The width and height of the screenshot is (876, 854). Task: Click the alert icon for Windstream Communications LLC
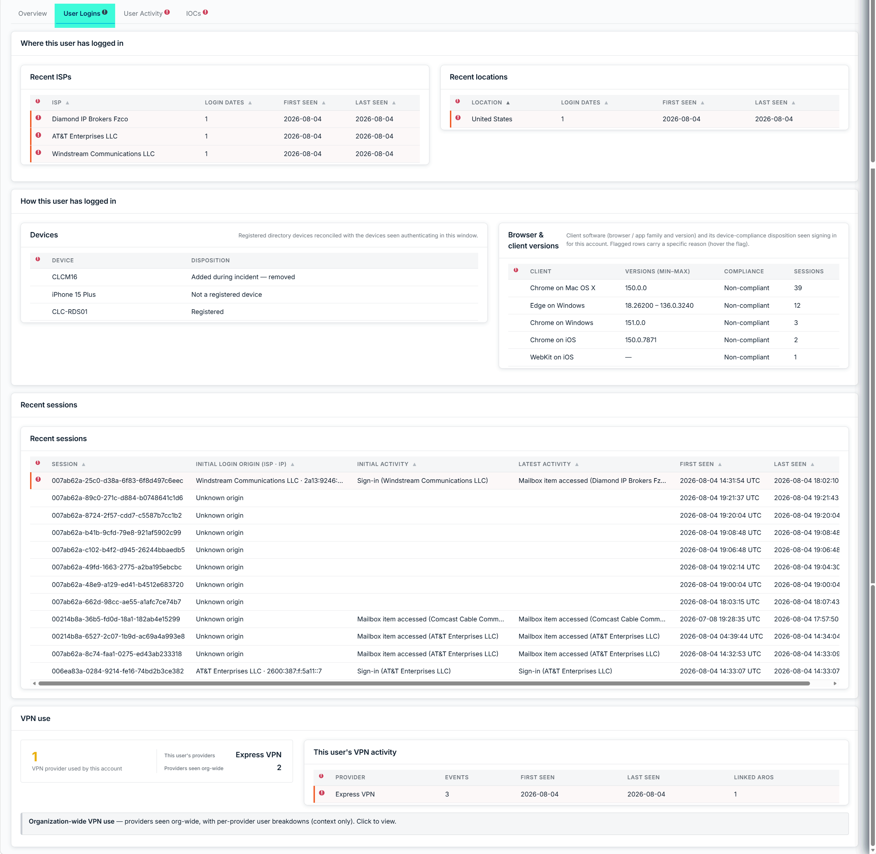click(38, 152)
